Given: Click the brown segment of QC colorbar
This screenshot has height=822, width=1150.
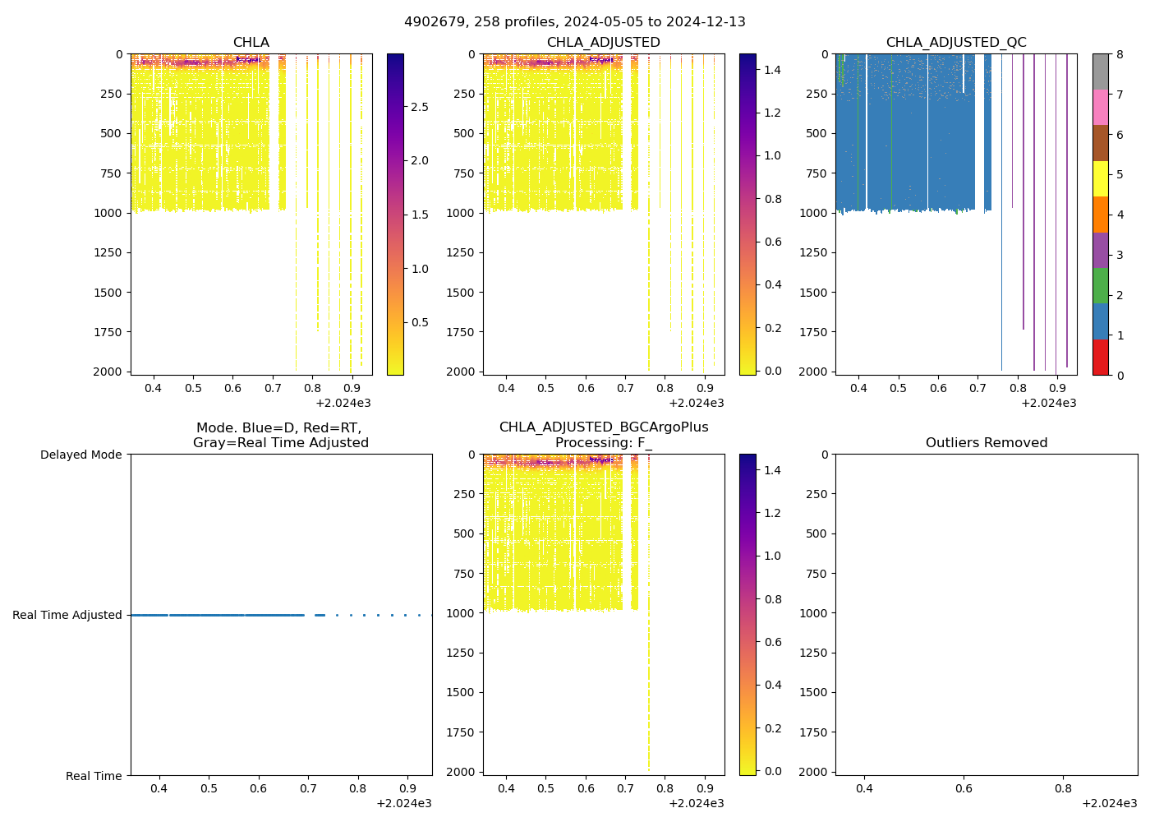Looking at the screenshot, I should pyautogui.click(x=1101, y=143).
